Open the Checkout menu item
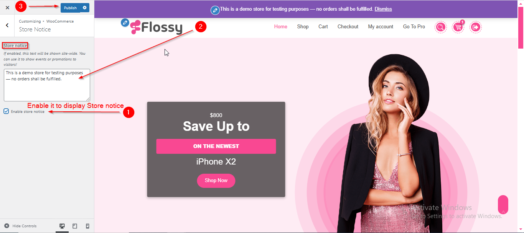This screenshot has height=233, width=524. (x=348, y=27)
